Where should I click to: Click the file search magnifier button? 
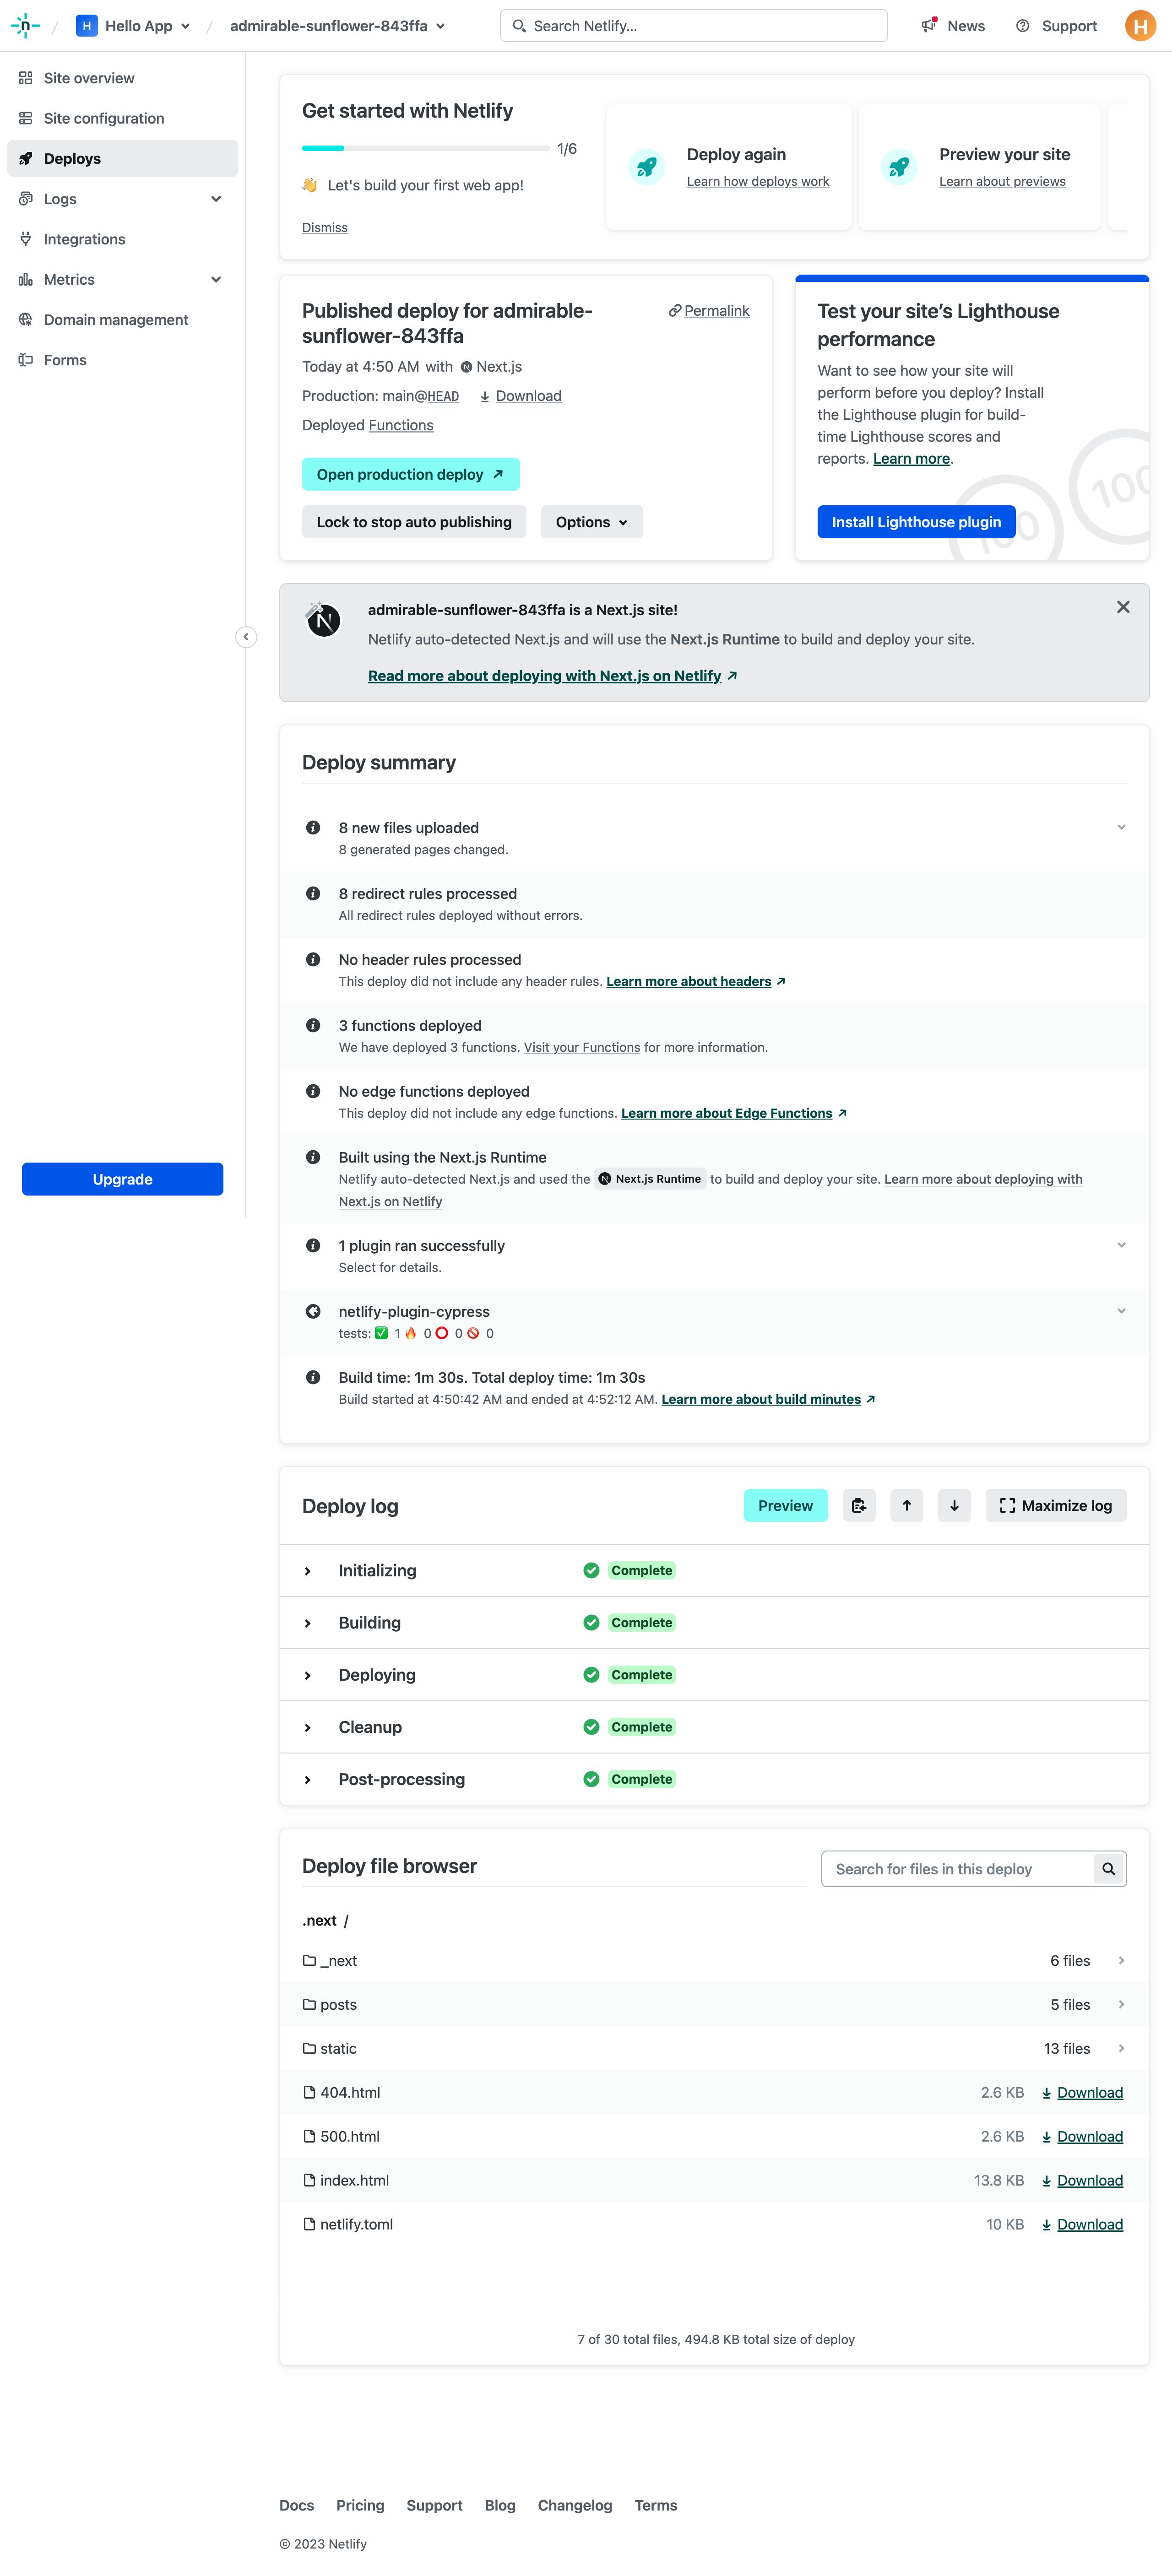click(x=1108, y=1869)
